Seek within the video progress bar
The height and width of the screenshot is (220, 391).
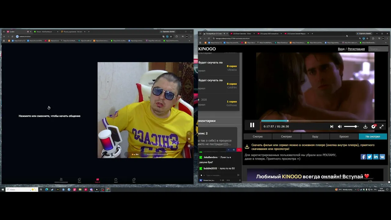(x=323, y=121)
